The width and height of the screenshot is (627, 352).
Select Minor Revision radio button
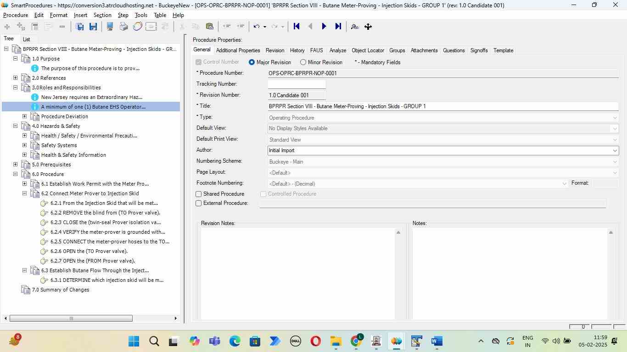[303, 62]
